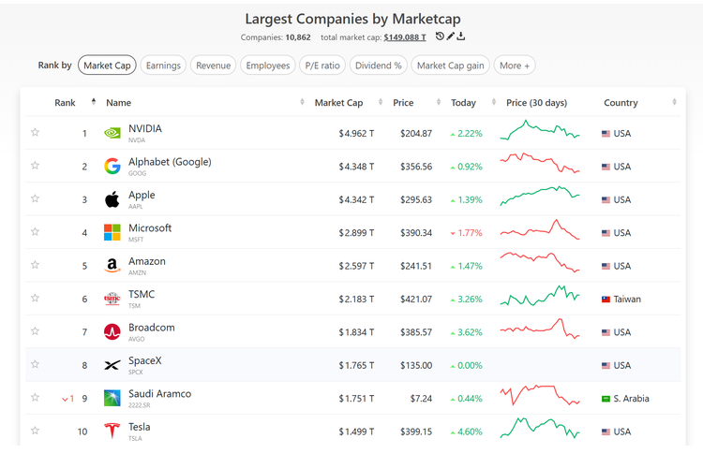Viewport: 703px width, 468px height.
Task: Sort by the Rank column arrows
Action: coord(93,102)
